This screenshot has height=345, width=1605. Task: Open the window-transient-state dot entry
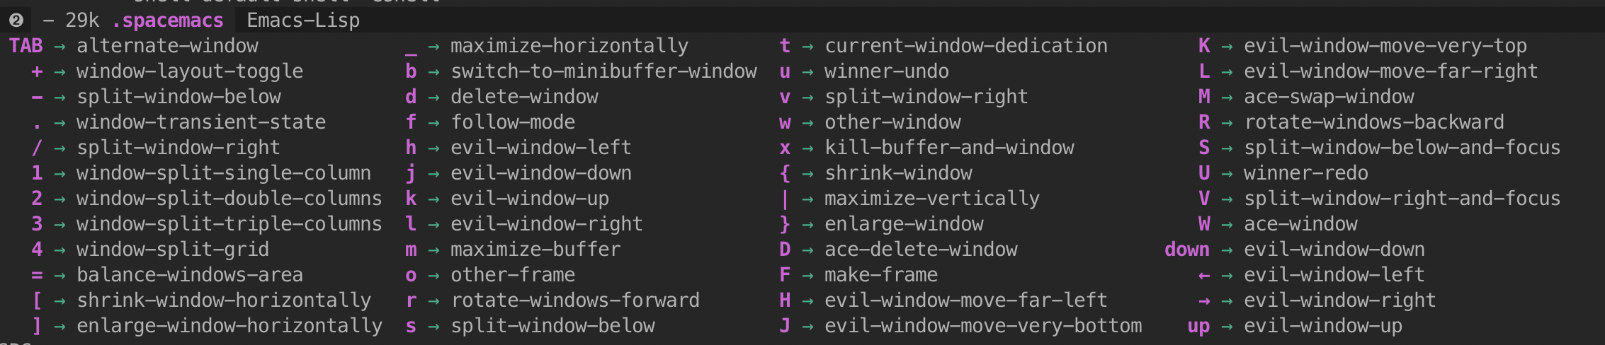pos(178,122)
